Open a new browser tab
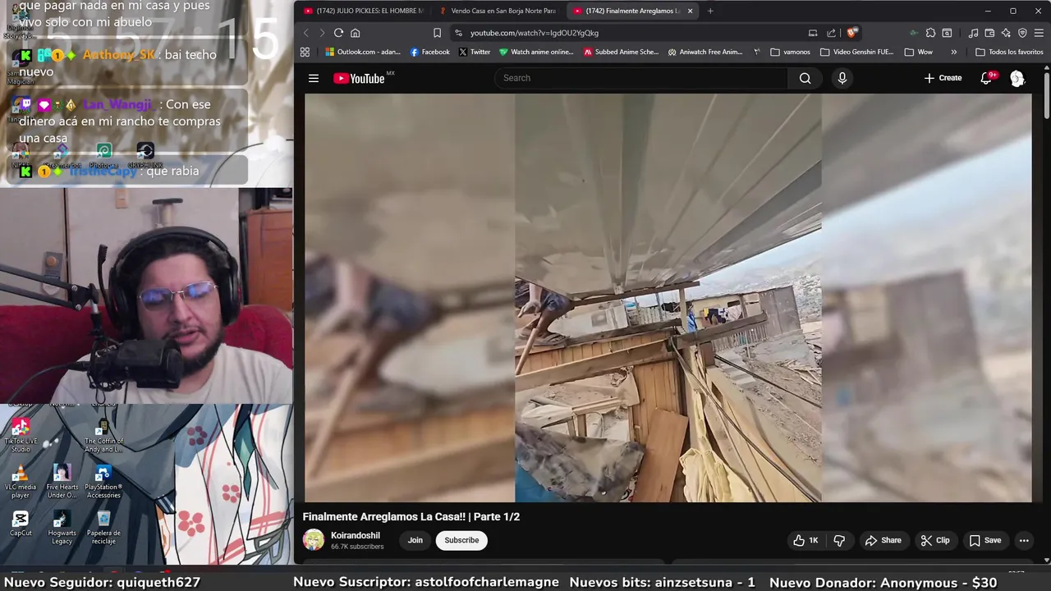 pos(710,11)
